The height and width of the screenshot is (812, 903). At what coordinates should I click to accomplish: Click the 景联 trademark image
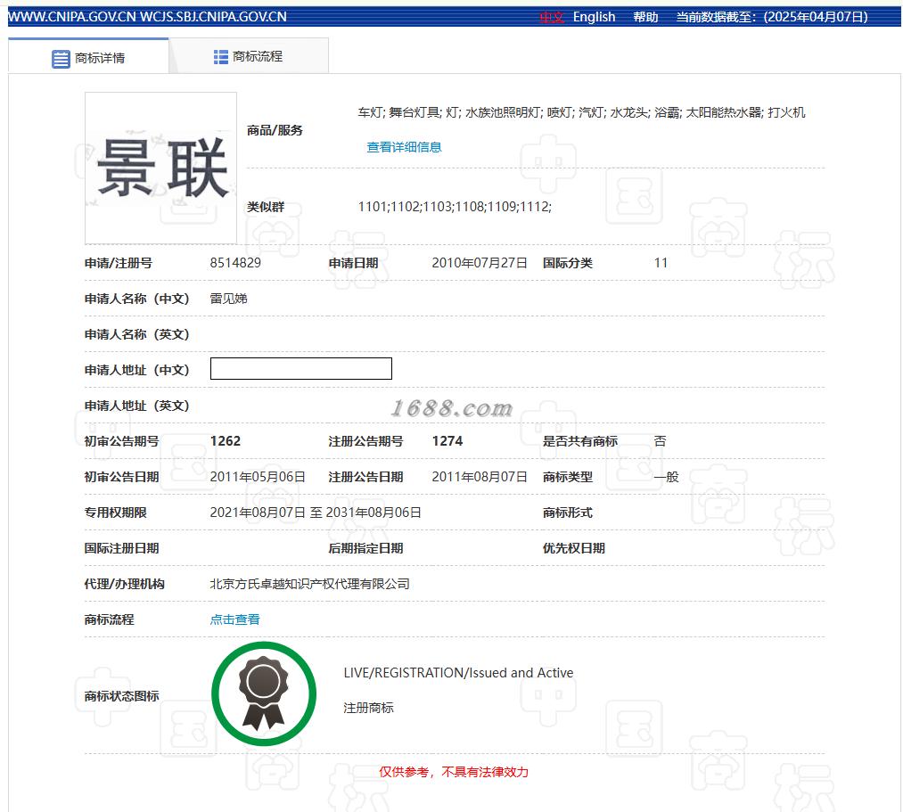point(160,168)
